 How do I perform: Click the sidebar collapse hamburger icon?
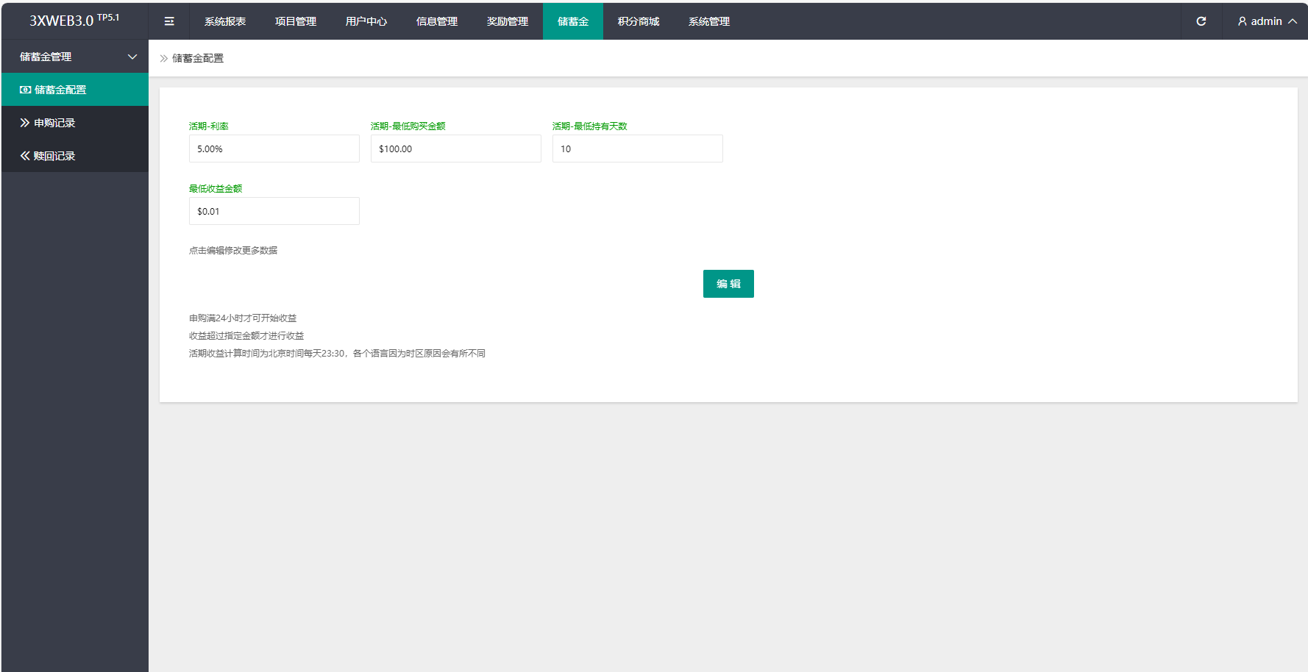[169, 21]
